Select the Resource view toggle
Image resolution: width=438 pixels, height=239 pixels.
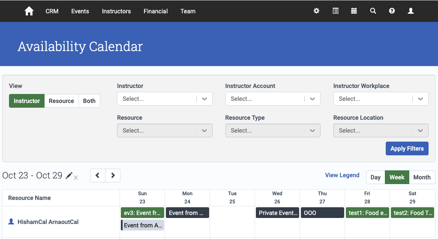pyautogui.click(x=61, y=101)
